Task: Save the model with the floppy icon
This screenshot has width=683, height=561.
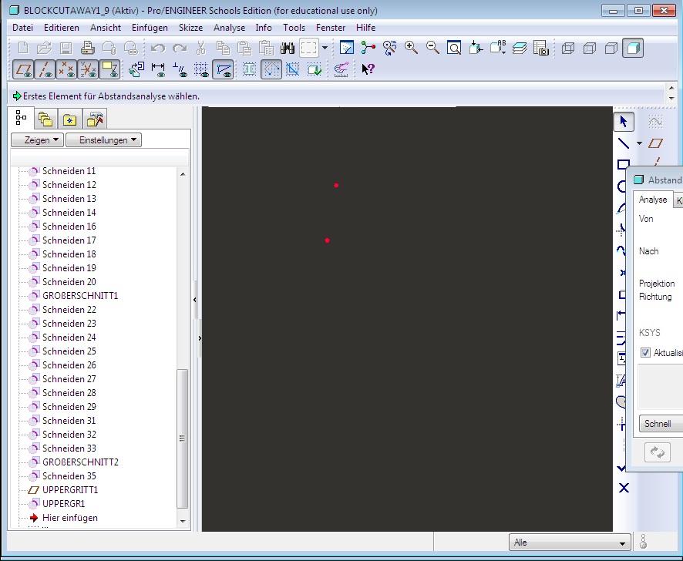Action: point(66,48)
